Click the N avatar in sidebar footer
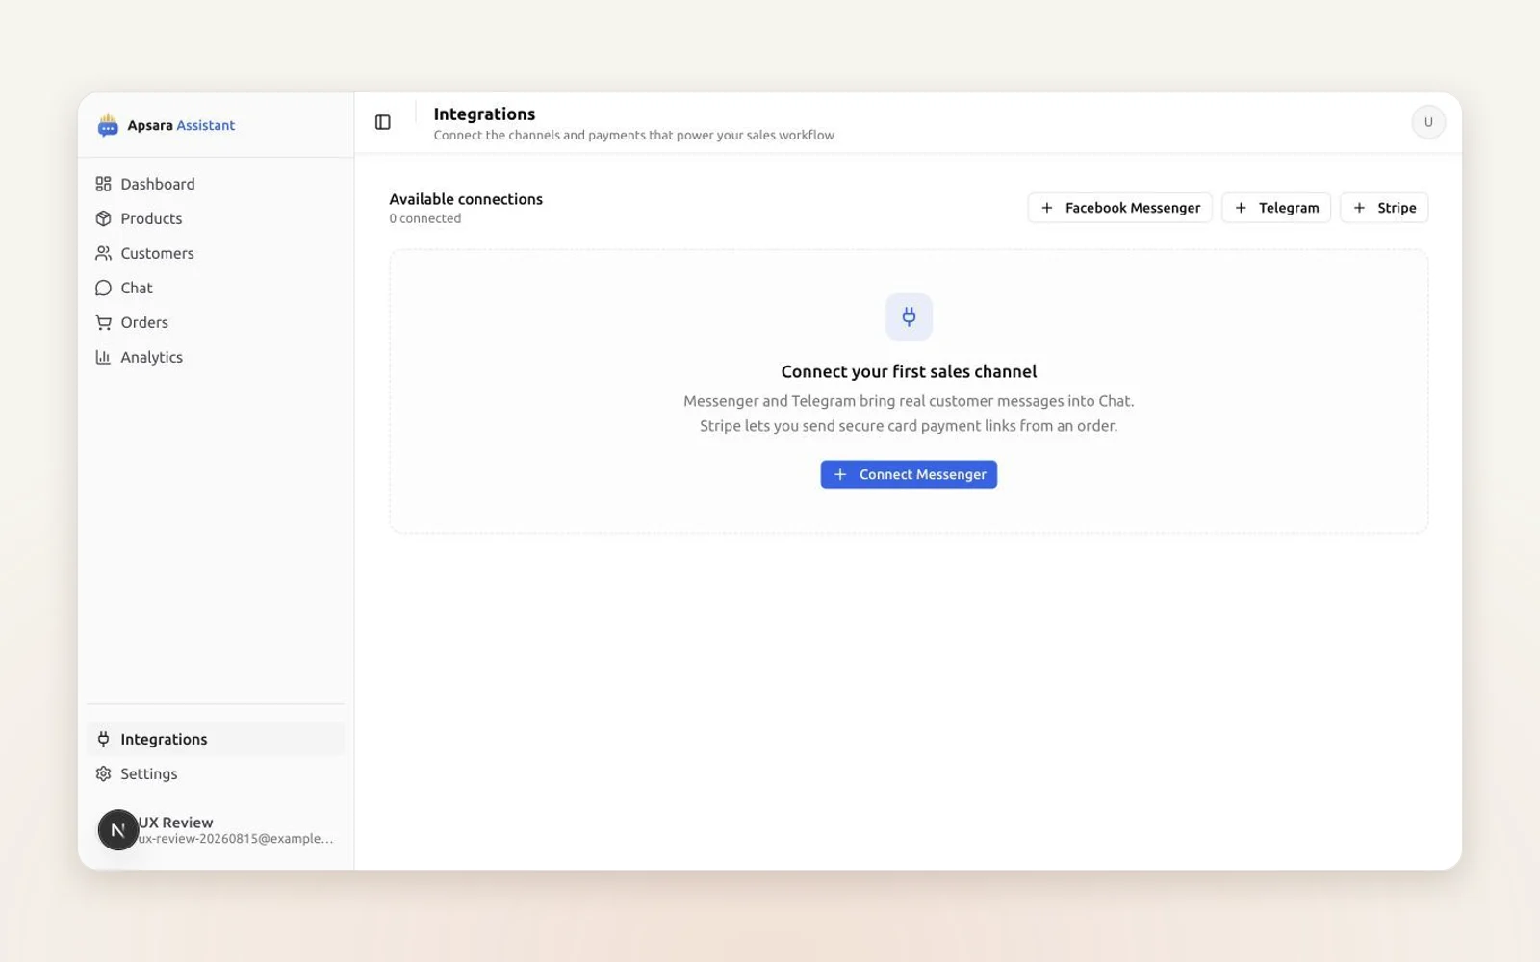 coord(118,830)
